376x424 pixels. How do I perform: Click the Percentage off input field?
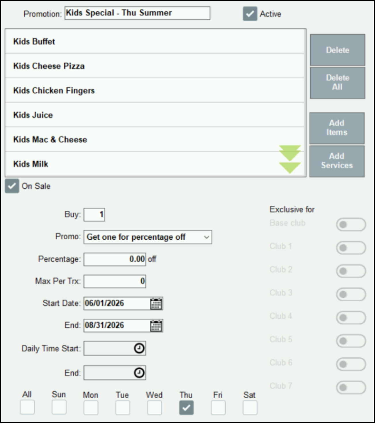click(115, 259)
